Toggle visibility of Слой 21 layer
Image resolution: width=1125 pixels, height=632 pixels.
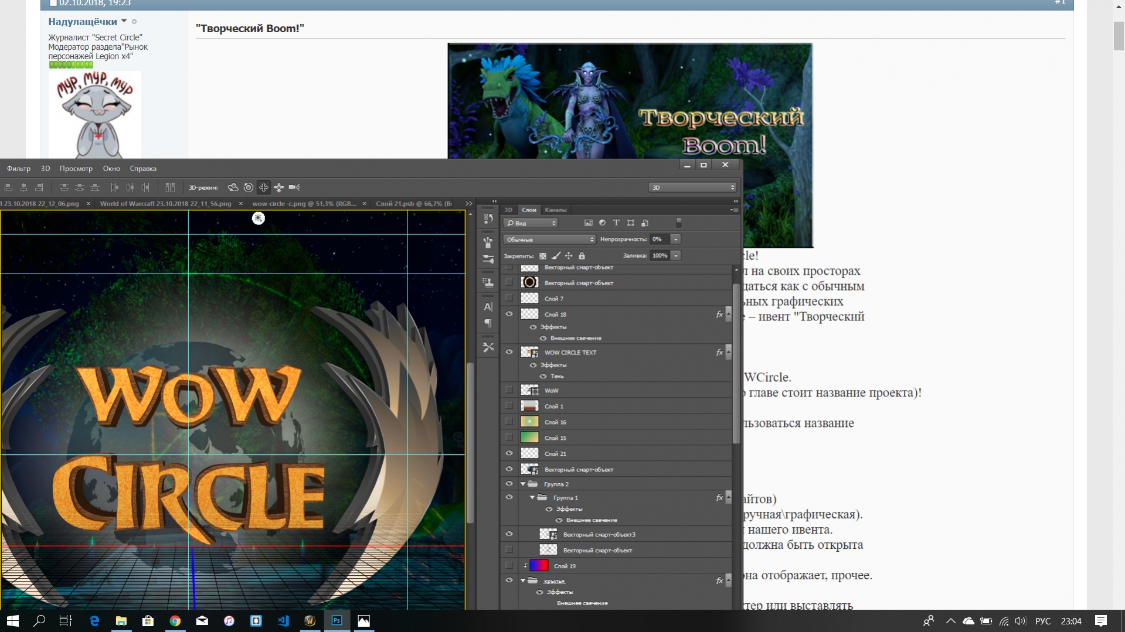tap(509, 453)
